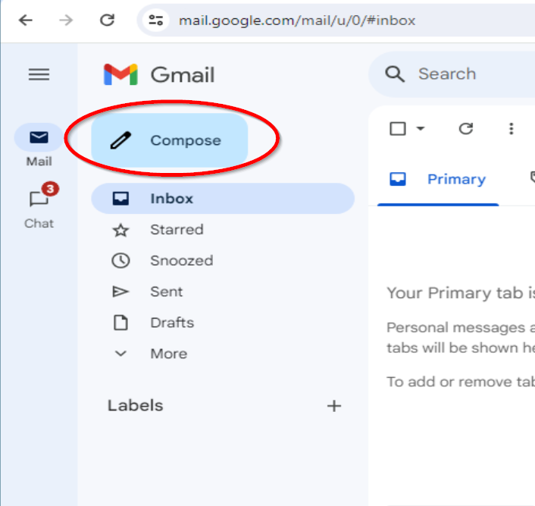Image resolution: width=535 pixels, height=506 pixels.
Task: Expand the More folders list
Action: pos(167,354)
